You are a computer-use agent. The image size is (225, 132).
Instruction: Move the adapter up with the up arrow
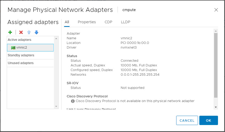[29, 32]
